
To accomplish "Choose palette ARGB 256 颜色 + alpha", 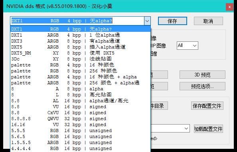I will tap(81, 83).
